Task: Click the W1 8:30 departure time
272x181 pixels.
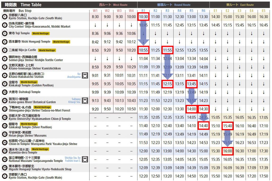Action: (95, 17)
